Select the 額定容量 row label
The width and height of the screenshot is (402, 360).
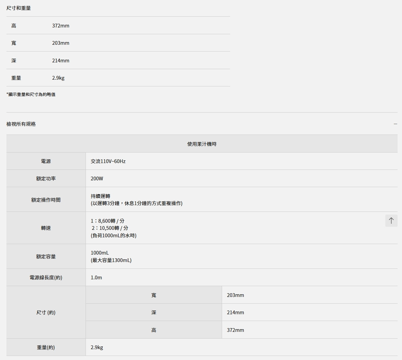(46, 257)
